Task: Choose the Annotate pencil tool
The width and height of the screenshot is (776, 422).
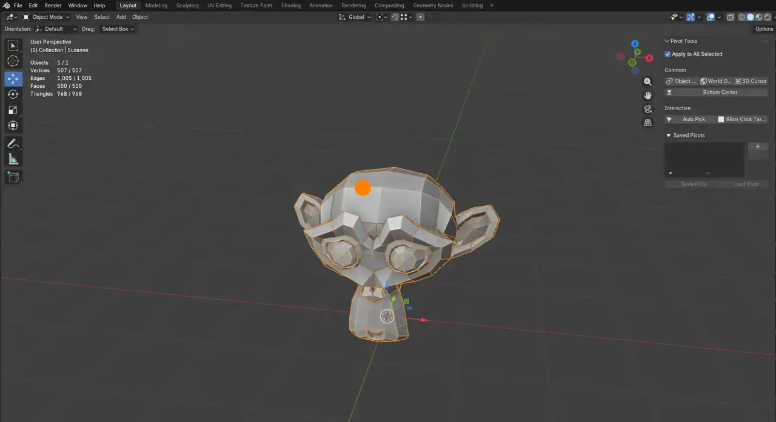Action: tap(13, 144)
